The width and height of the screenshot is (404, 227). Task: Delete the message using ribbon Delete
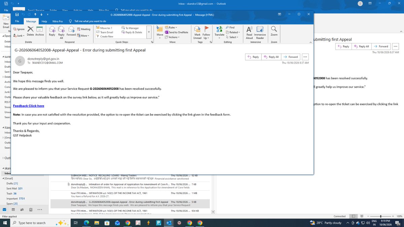(x=30, y=31)
